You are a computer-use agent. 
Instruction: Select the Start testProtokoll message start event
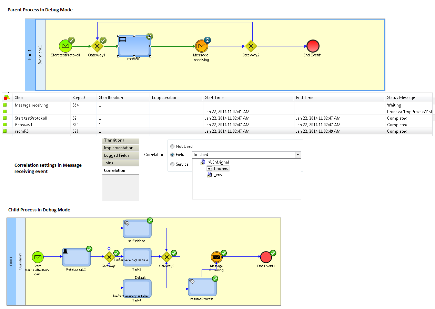pos(65,46)
